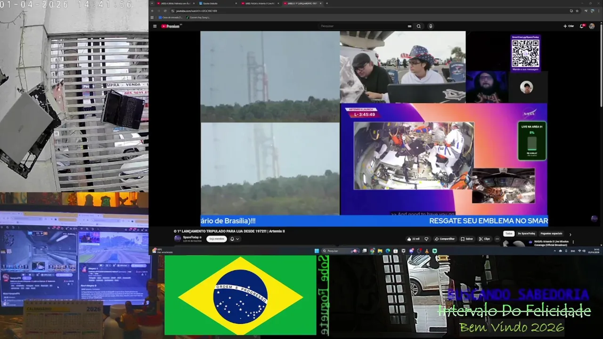Image resolution: width=603 pixels, height=339 pixels.
Task: Click the YouTube search magnifier button
Action: (x=418, y=26)
